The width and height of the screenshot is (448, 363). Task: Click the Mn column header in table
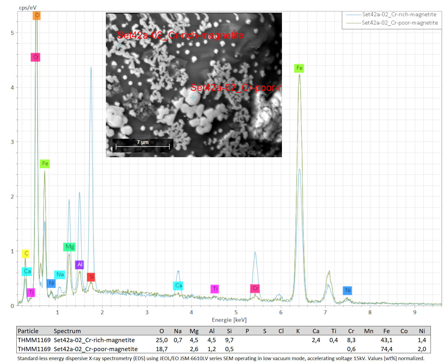tap(369, 331)
